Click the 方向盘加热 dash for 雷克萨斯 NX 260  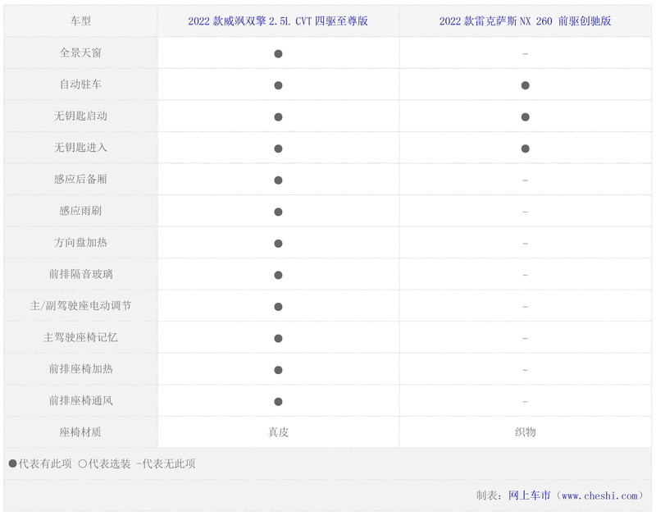click(x=525, y=244)
